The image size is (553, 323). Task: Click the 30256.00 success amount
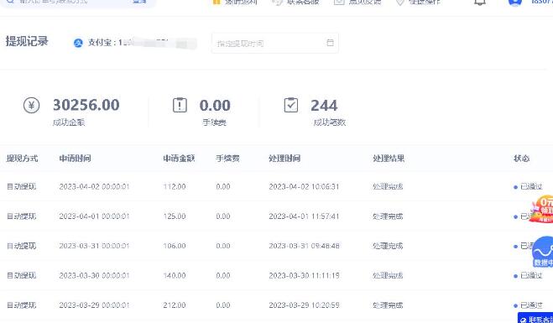pos(86,105)
